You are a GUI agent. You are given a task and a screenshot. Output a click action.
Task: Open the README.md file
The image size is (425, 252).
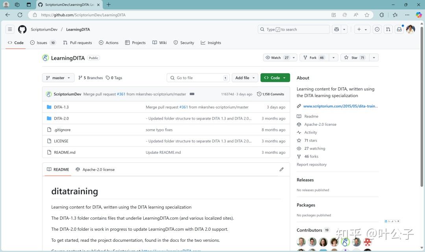pyautogui.click(x=65, y=153)
